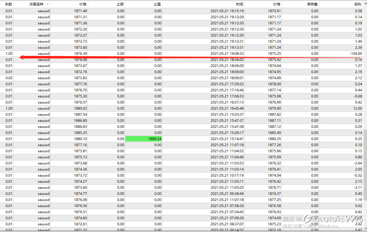
Task: Select the open price 1886.83
Action: point(81,127)
